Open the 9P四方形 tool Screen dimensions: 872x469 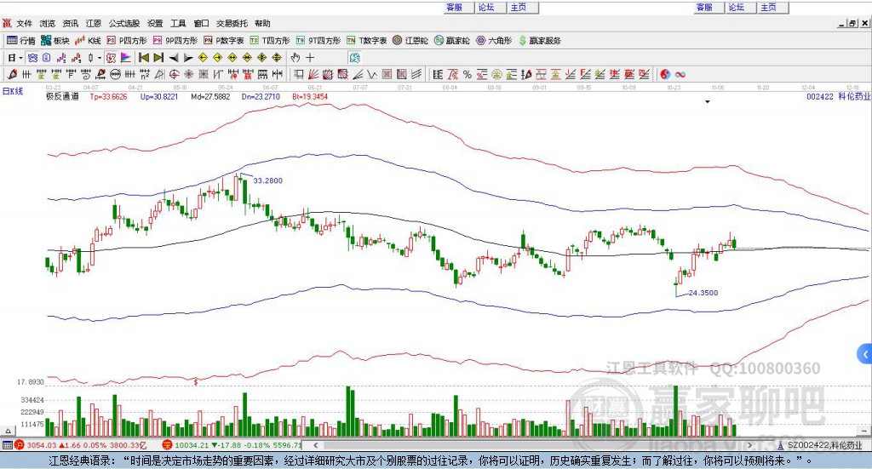pos(175,41)
